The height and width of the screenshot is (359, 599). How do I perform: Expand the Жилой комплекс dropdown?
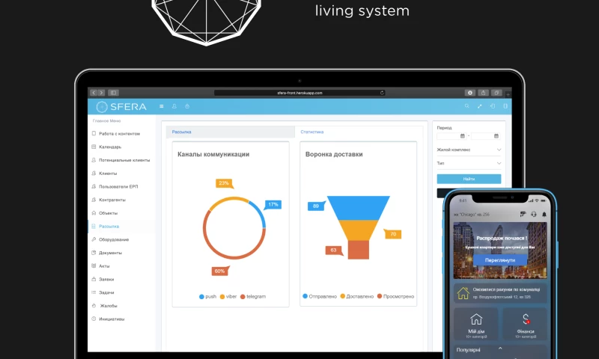click(x=469, y=150)
